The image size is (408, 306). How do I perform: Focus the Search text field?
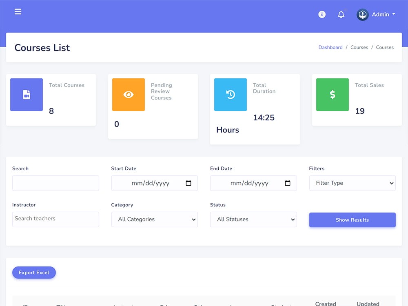[x=55, y=183]
